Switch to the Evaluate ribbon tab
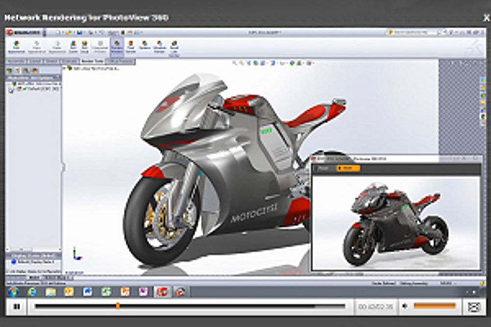 pos(70,61)
